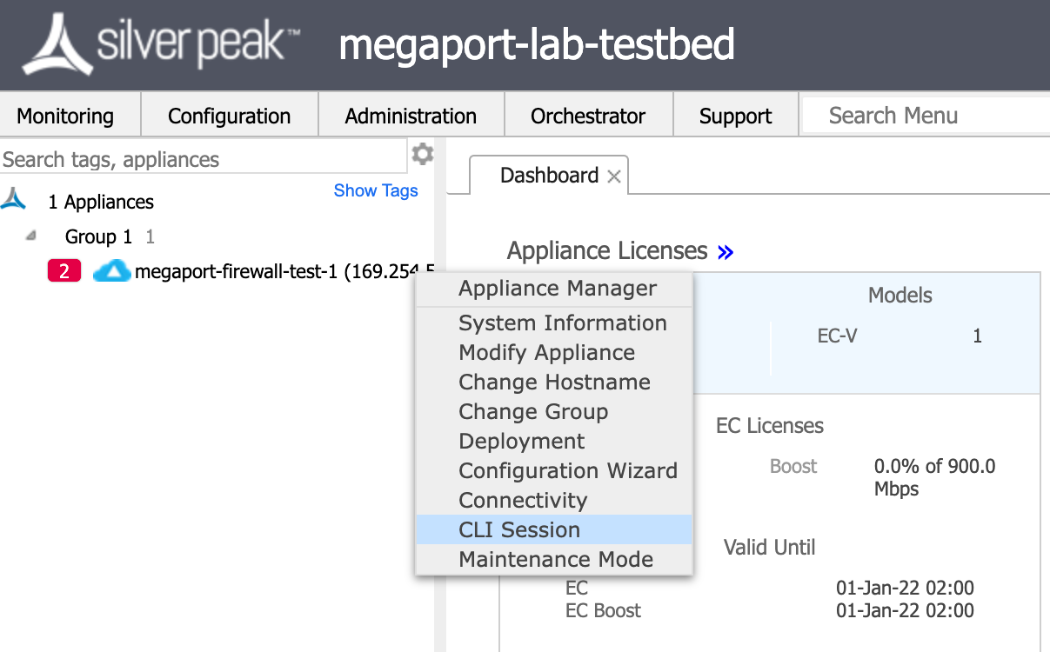Close the Dashboard tab
Screen dimensions: 1050x652
617,175
